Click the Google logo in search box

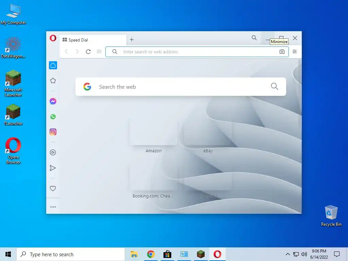click(87, 87)
